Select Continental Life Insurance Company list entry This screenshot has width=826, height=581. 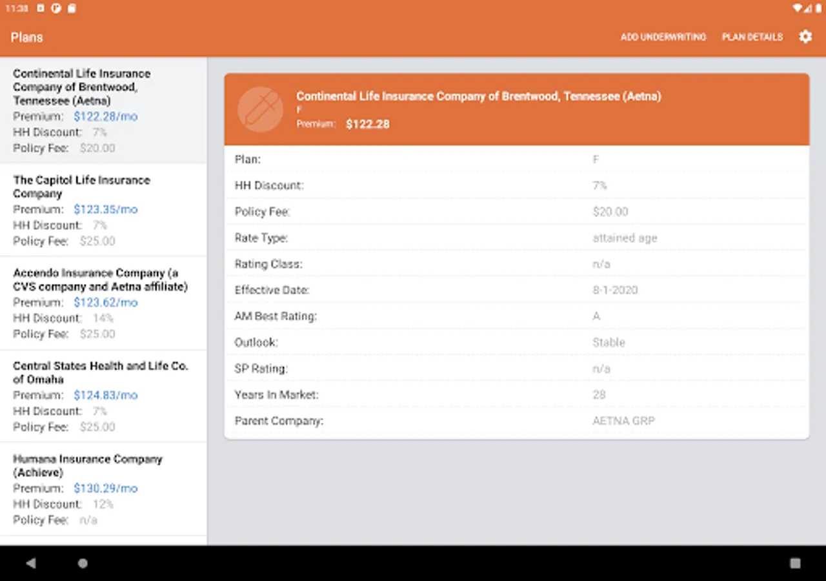pyautogui.click(x=103, y=110)
